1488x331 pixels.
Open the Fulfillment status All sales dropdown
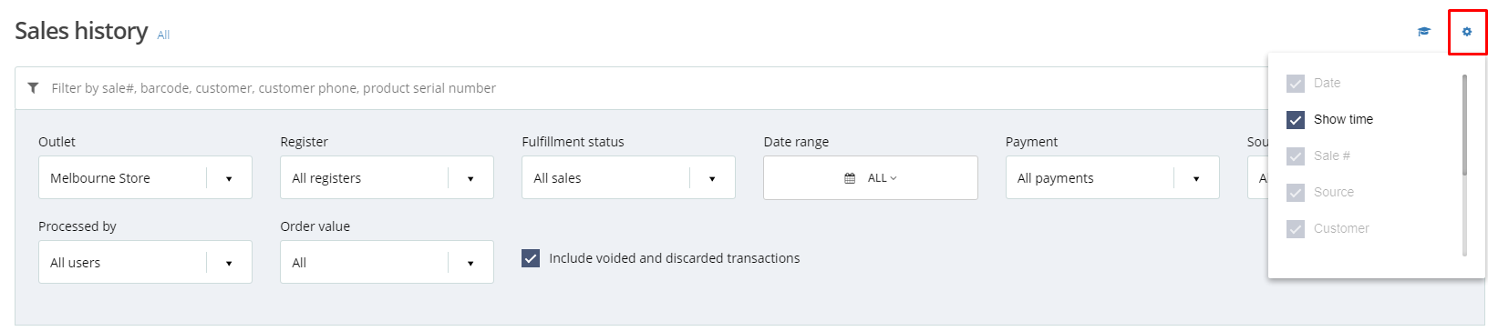pos(628,177)
